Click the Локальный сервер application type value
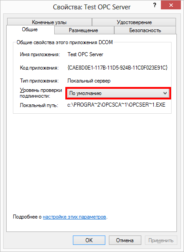This screenshot has width=184, height=252. tap(89, 81)
